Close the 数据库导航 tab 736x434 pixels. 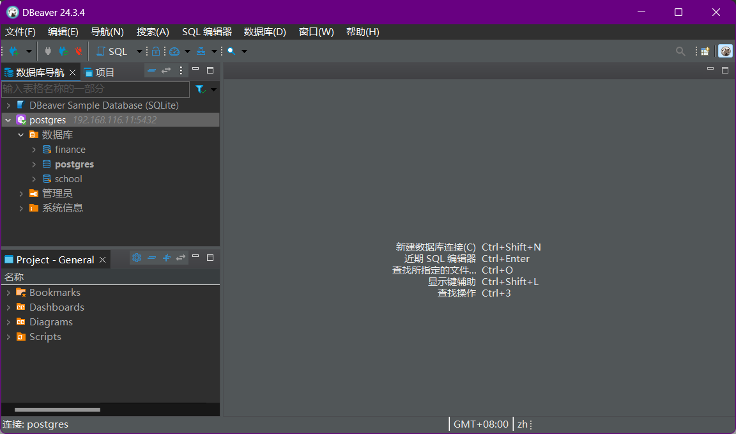[x=72, y=72]
